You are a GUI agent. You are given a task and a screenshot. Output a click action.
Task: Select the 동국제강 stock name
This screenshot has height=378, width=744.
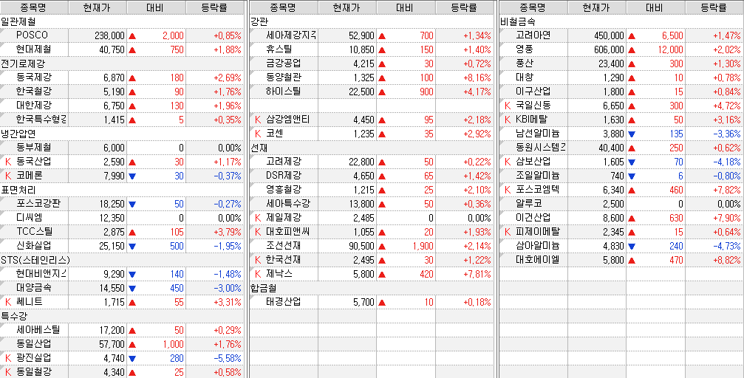[33, 77]
